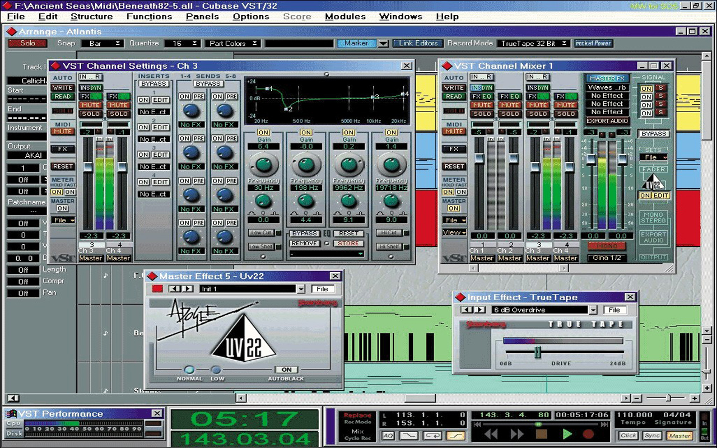Image resolution: width=717 pixels, height=448 pixels.
Task: Toggle the Sync button on the transport
Action: [652, 436]
